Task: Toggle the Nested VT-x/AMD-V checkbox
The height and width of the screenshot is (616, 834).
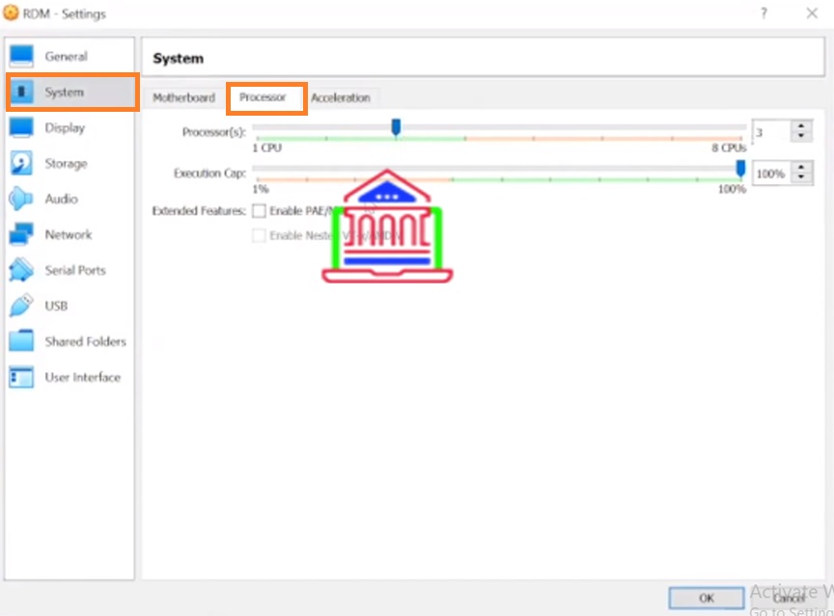Action: [259, 235]
